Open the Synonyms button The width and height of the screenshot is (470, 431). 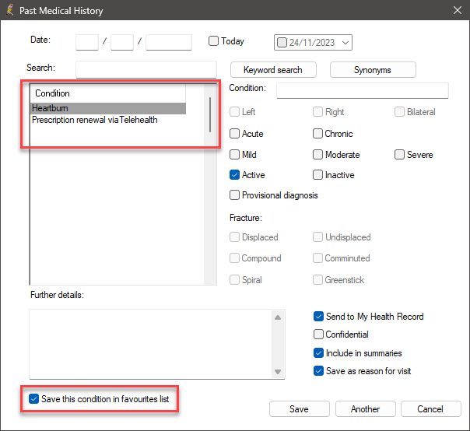(373, 70)
